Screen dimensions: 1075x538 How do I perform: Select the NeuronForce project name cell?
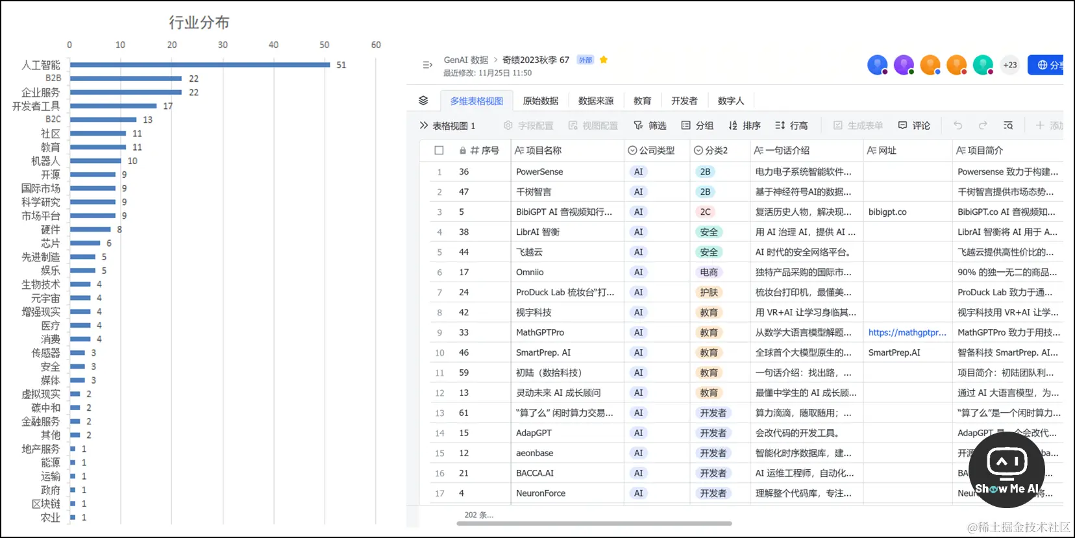click(567, 493)
